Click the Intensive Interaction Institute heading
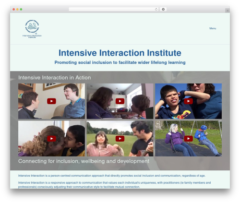This screenshot has height=203, width=240. coord(120,53)
